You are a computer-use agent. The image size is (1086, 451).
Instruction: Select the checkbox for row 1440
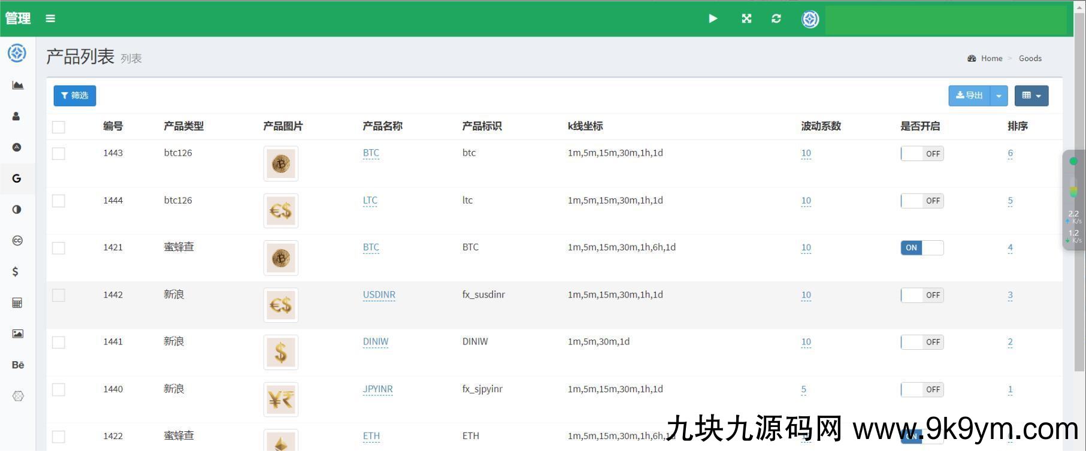pos(59,389)
